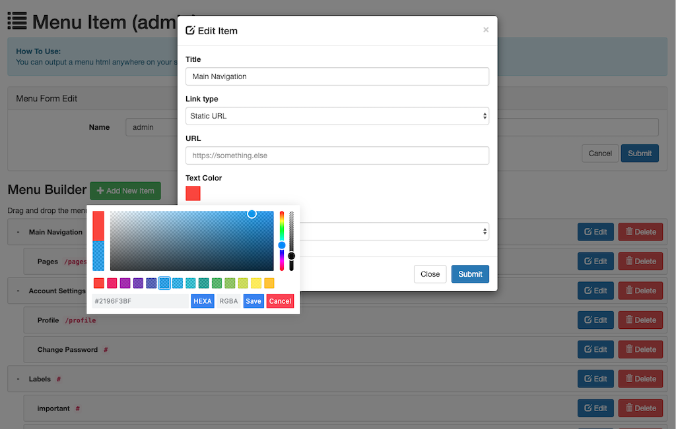Edit the Account Settings row
The height and width of the screenshot is (429, 676).
click(x=595, y=291)
